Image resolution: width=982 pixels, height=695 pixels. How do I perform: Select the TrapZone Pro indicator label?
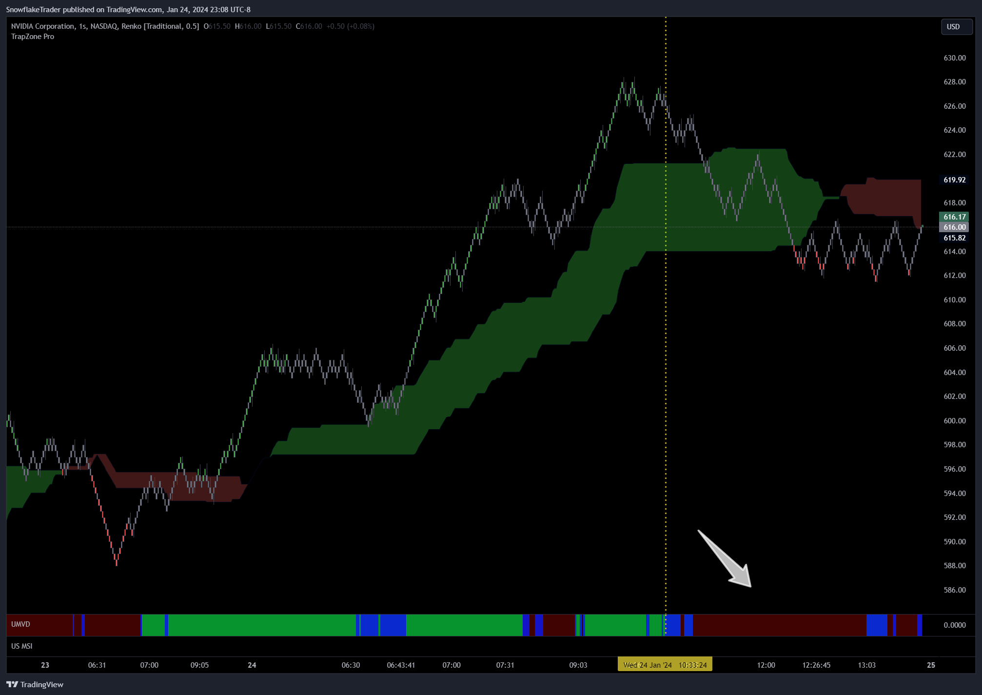33,37
